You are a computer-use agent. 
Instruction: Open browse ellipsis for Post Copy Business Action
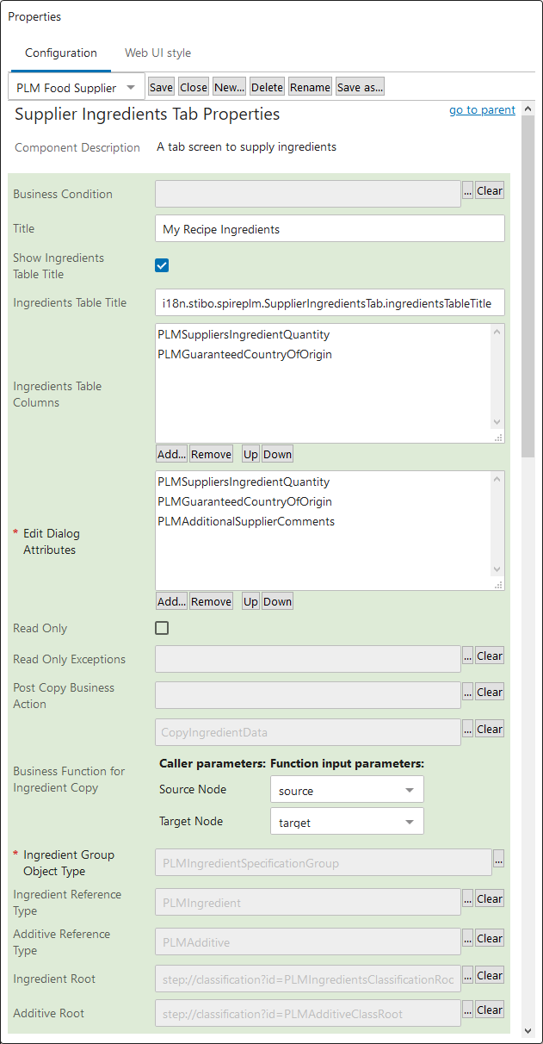point(467,693)
